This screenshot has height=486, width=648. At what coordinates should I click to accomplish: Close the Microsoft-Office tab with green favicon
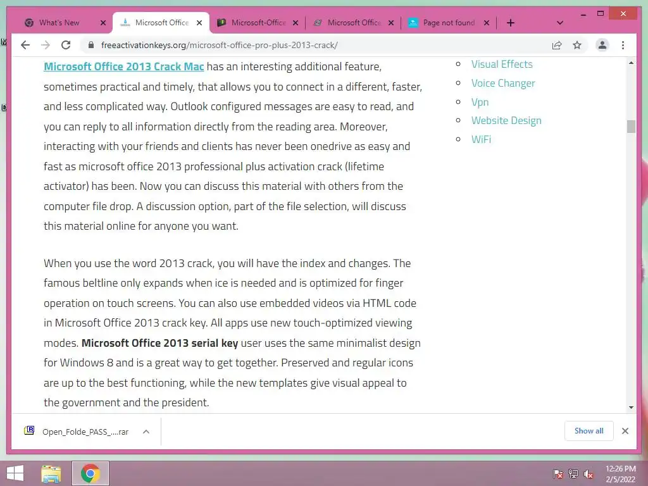pos(296,23)
